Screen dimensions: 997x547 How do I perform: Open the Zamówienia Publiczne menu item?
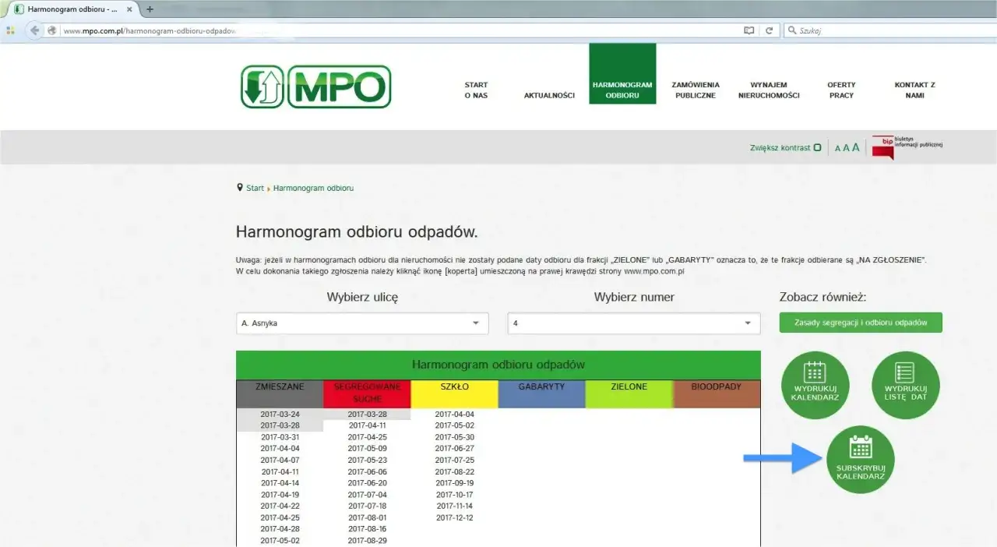pos(695,90)
